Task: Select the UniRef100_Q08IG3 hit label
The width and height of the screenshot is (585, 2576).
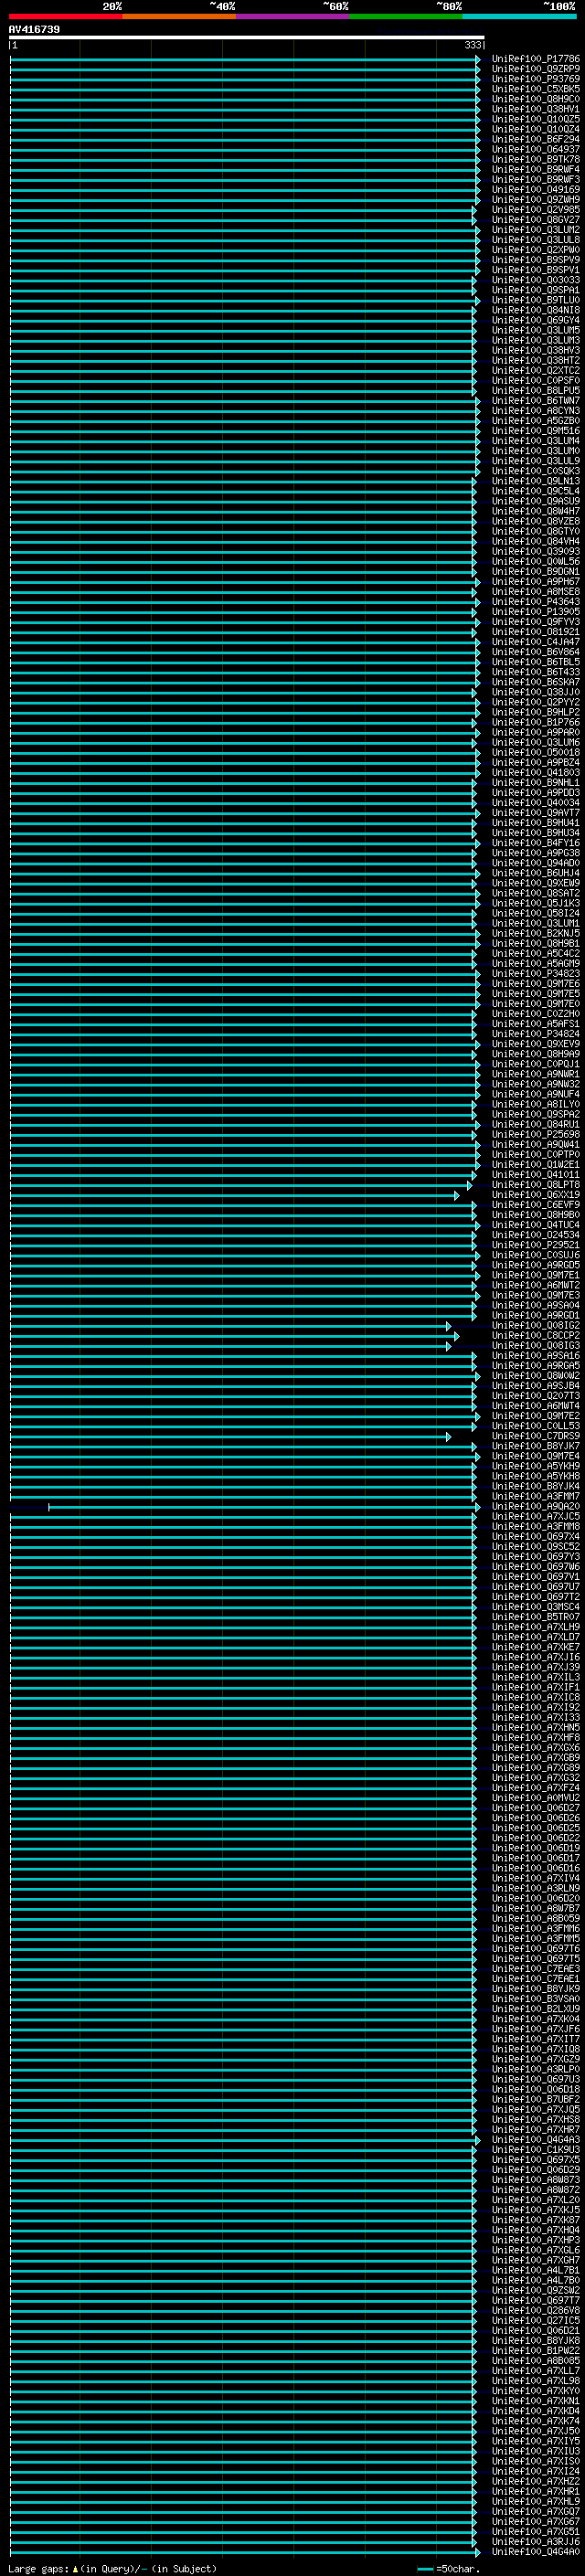Action: [x=536, y=1346]
